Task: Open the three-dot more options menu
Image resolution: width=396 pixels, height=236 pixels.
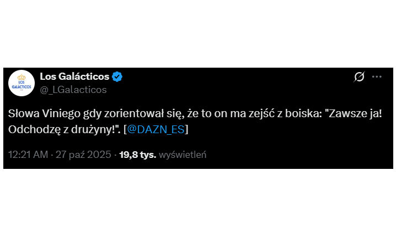Action: (377, 77)
